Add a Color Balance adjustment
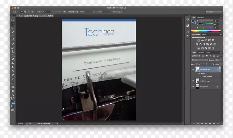 (x=200, y=45)
